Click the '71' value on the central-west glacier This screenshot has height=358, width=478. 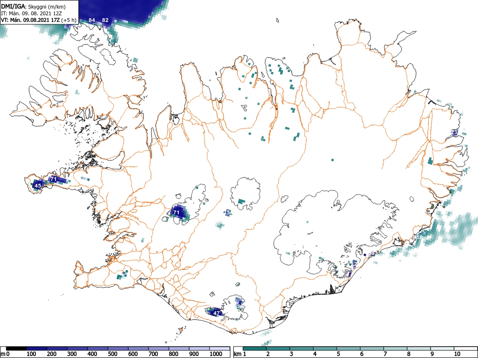tap(176, 212)
